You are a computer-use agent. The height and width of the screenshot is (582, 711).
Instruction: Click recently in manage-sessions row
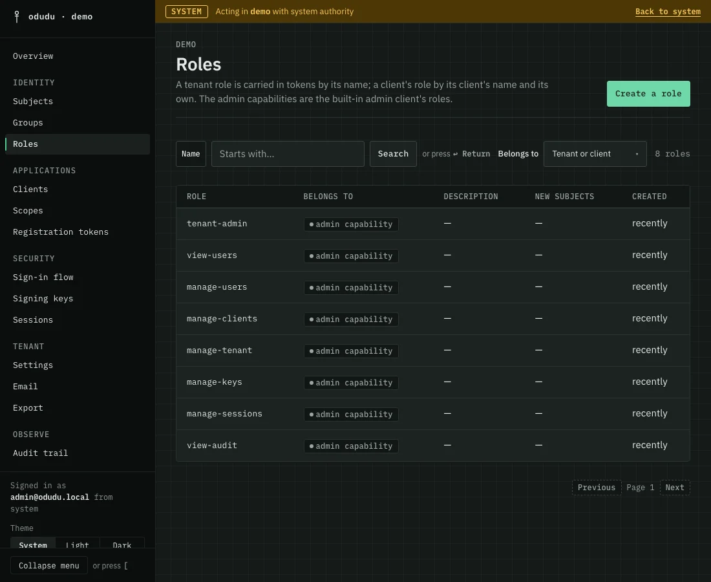pyautogui.click(x=650, y=414)
